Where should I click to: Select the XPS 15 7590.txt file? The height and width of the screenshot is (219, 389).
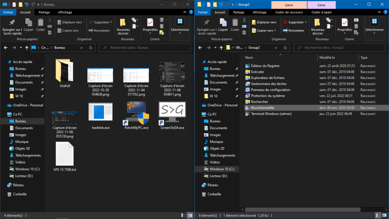tap(65, 156)
